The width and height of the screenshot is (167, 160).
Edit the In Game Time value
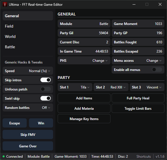[x=102, y=51]
